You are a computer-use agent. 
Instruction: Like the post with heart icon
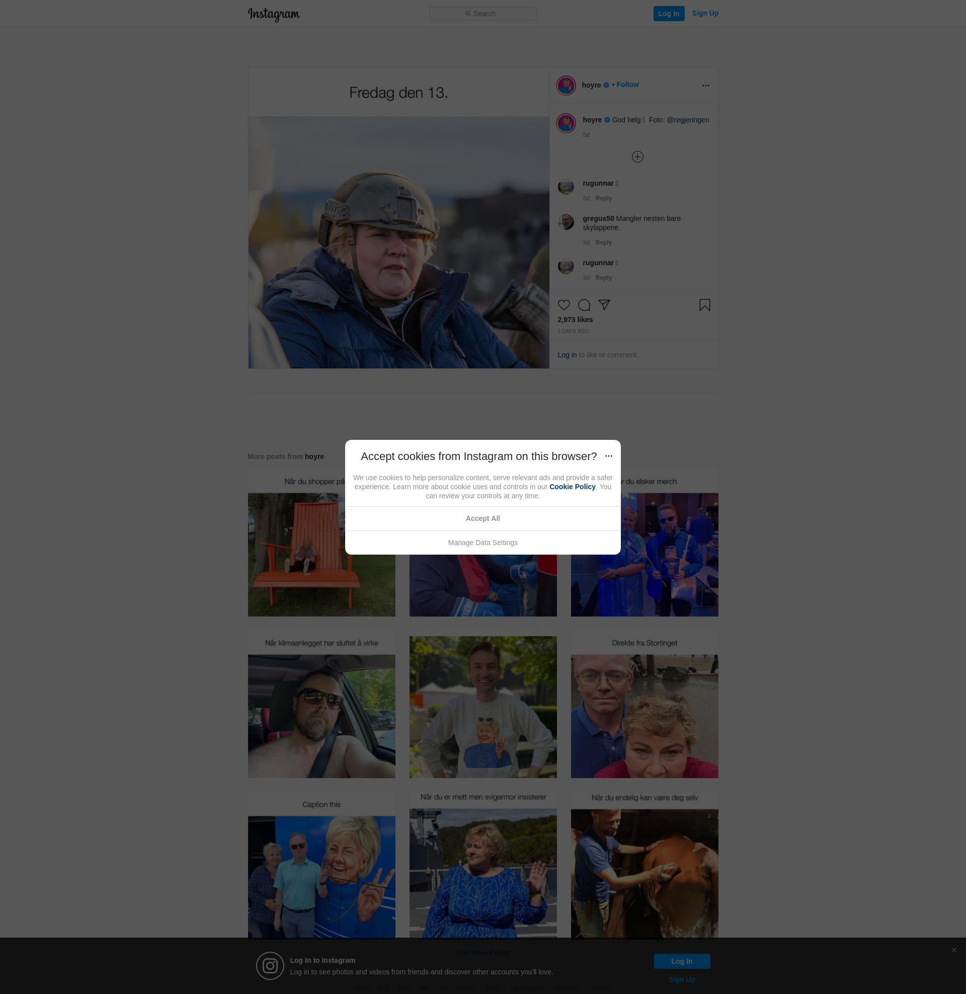(563, 305)
